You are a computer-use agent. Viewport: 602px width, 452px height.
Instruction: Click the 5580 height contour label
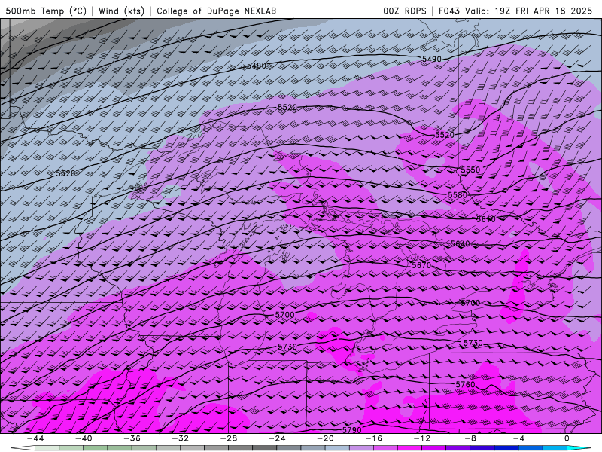click(x=458, y=195)
